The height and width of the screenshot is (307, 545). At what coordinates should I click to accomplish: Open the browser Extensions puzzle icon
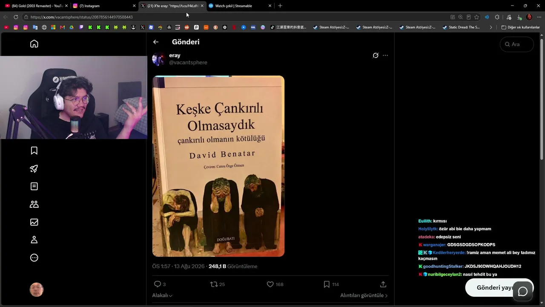click(497, 17)
